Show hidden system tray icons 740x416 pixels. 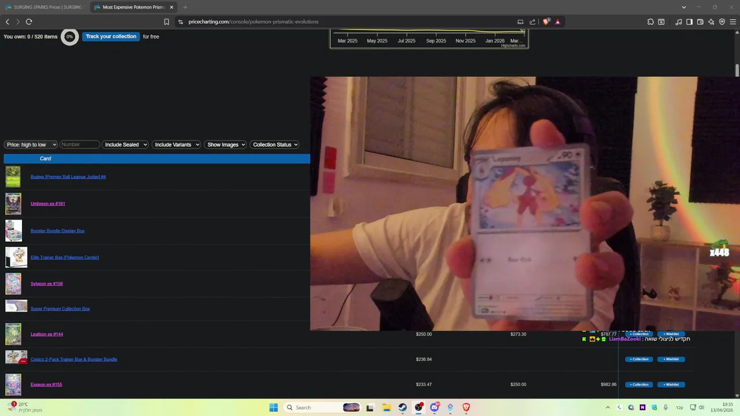(x=608, y=407)
